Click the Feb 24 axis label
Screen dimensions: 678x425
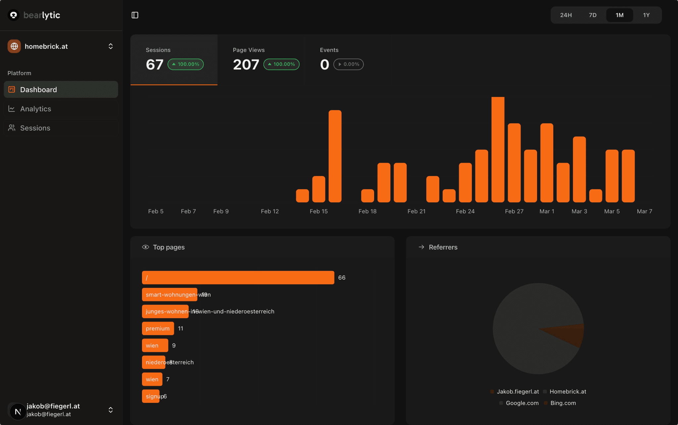tap(465, 211)
